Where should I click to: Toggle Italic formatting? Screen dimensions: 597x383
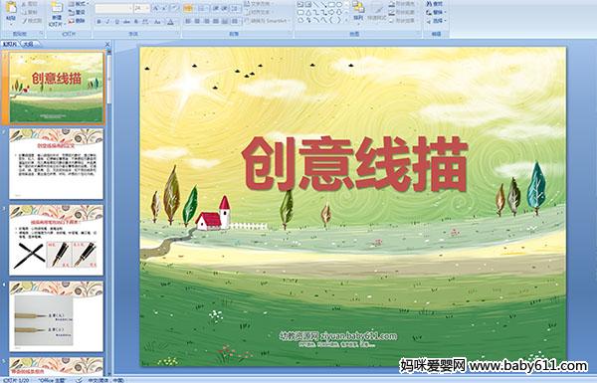click(x=107, y=22)
